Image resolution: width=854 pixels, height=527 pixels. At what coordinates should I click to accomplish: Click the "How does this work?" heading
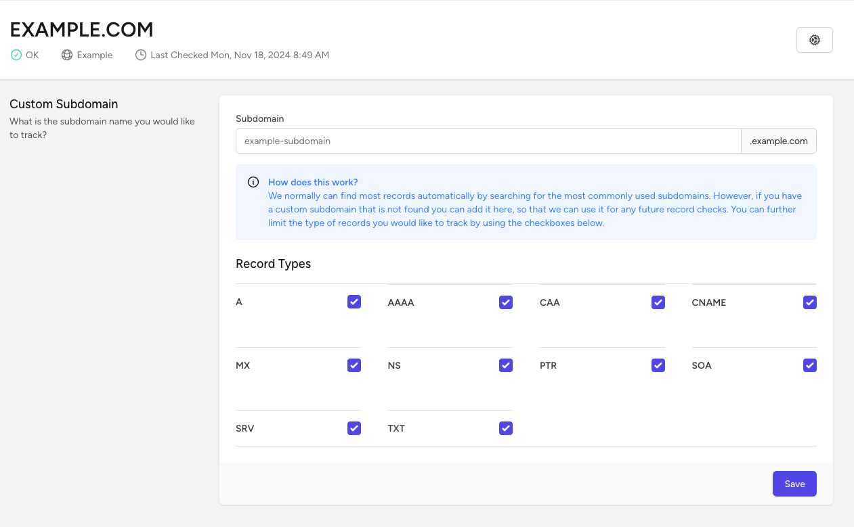(x=313, y=182)
